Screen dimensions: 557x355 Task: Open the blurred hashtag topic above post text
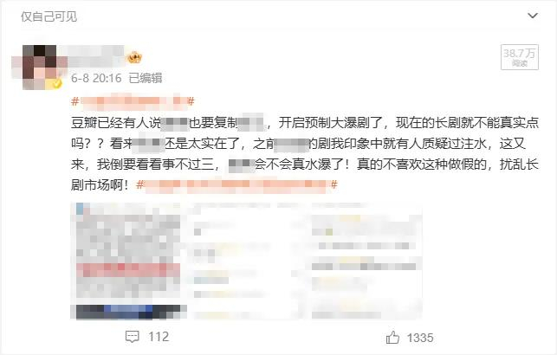coord(133,101)
